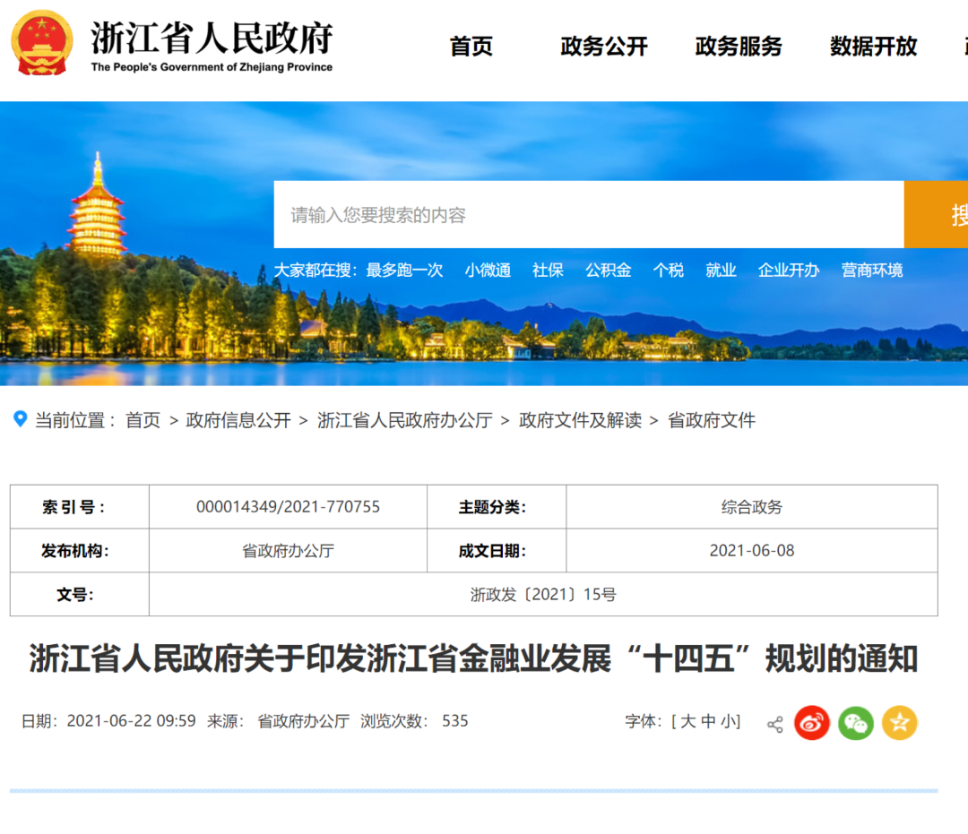The width and height of the screenshot is (968, 834).
Task: Set font size to 大
Action: 687,722
